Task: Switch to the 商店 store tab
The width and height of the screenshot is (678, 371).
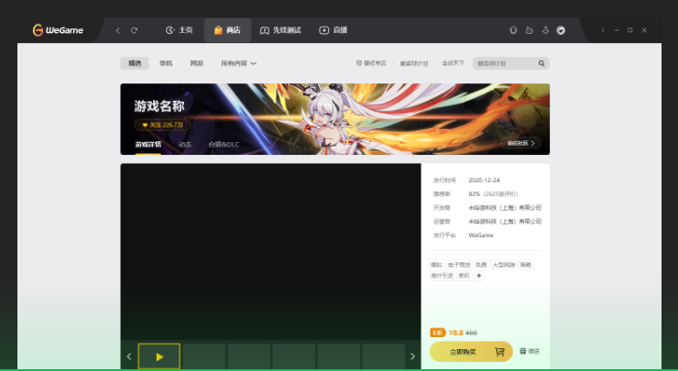Action: point(227,30)
